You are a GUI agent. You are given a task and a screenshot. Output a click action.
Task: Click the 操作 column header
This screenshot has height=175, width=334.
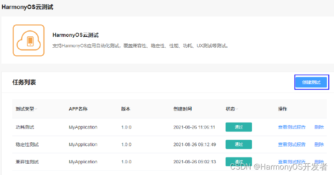[x=283, y=109]
